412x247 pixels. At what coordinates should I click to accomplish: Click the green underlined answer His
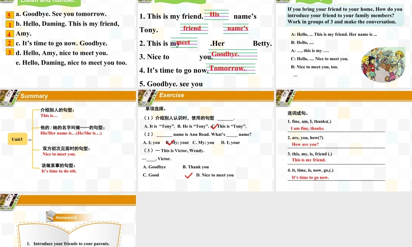coord(215,14)
